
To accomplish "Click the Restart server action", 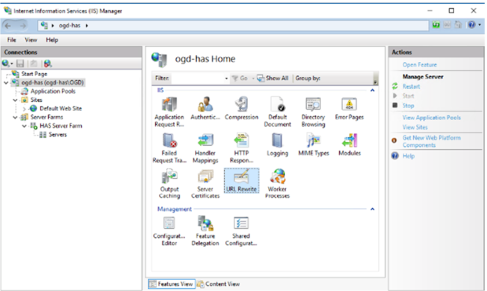I will (x=411, y=86).
